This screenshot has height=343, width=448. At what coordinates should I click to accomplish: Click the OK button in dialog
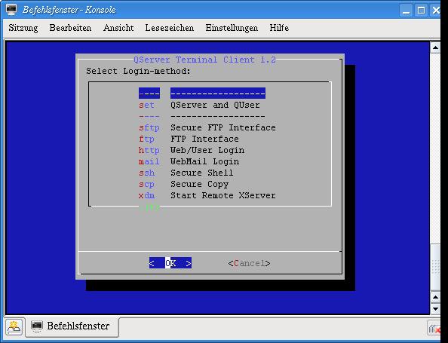(x=170, y=263)
